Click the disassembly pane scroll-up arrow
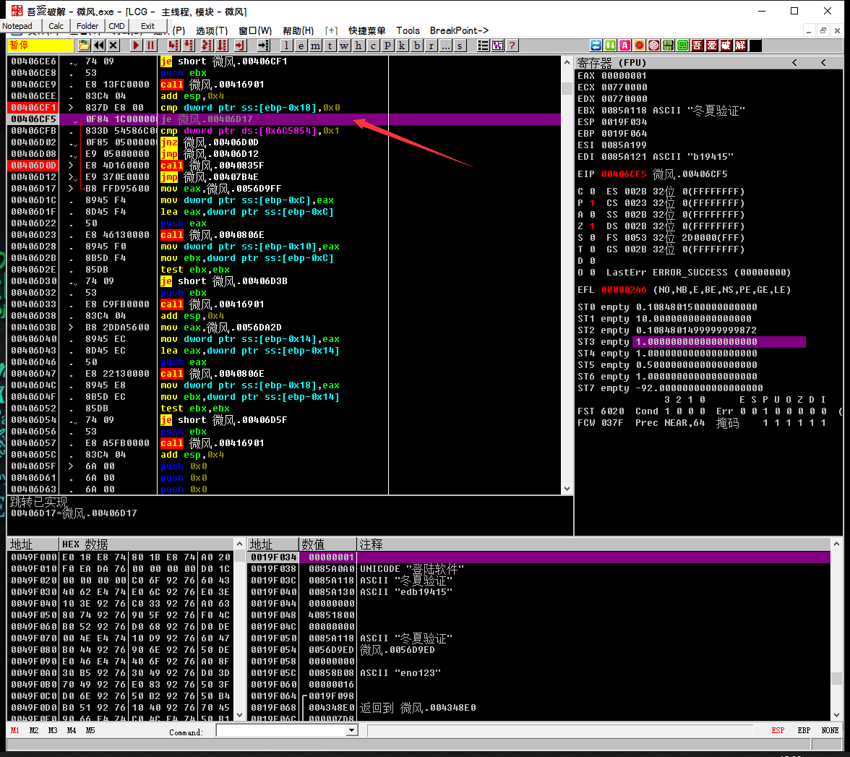The image size is (850, 757). pyautogui.click(x=567, y=61)
